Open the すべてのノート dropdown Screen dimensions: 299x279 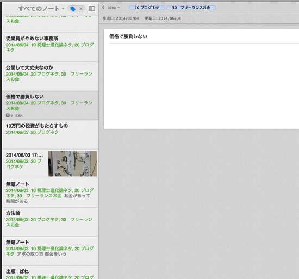[x=41, y=9]
